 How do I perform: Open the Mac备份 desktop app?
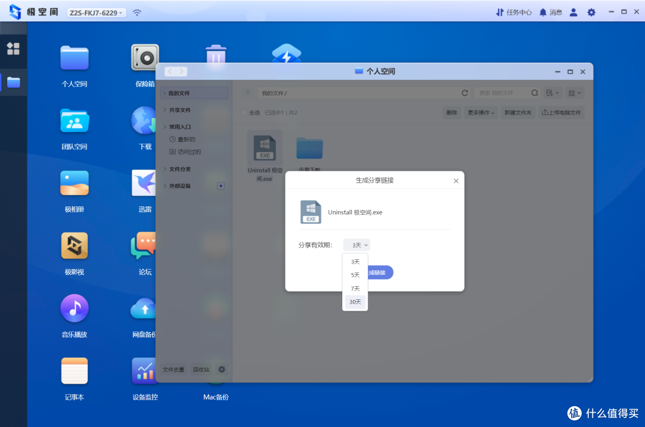pyautogui.click(x=216, y=397)
